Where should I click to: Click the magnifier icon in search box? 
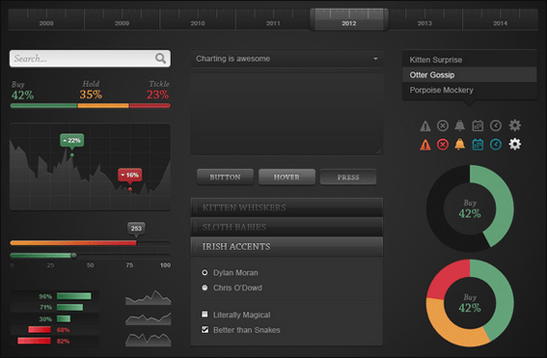(x=160, y=59)
